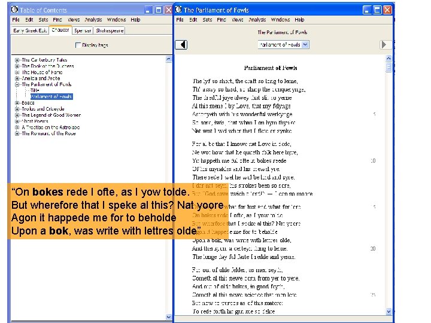Open Sets menu in Table of Contents window
This screenshot has height=323, width=431.
point(43,20)
